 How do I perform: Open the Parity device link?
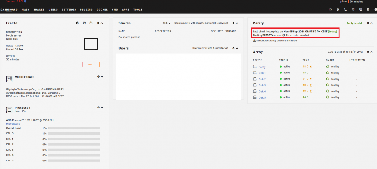[262, 67]
